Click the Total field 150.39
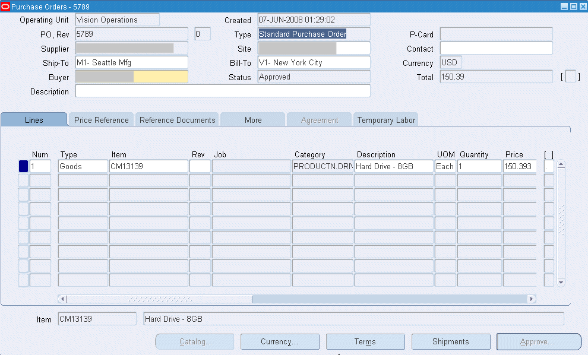Screen dimensions: 588x355 [x=496, y=77]
